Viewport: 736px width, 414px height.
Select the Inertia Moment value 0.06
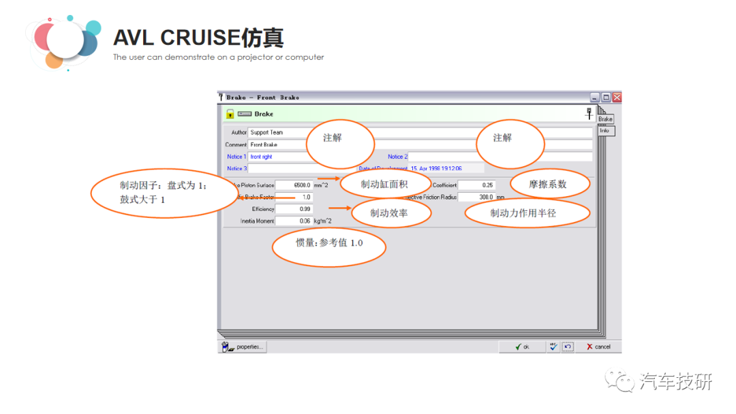pyautogui.click(x=294, y=221)
